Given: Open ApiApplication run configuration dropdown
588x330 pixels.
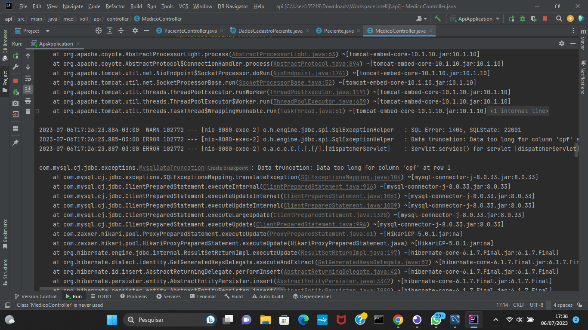Looking at the screenshot, I should coord(475,18).
